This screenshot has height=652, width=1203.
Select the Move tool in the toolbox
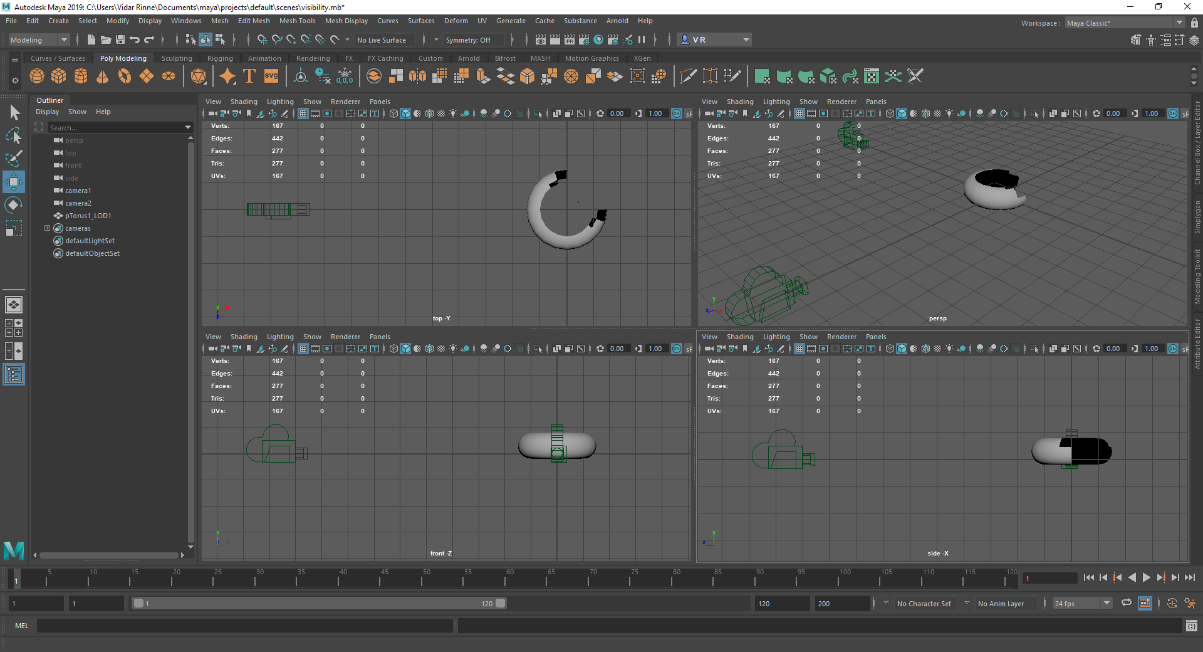[x=13, y=182]
